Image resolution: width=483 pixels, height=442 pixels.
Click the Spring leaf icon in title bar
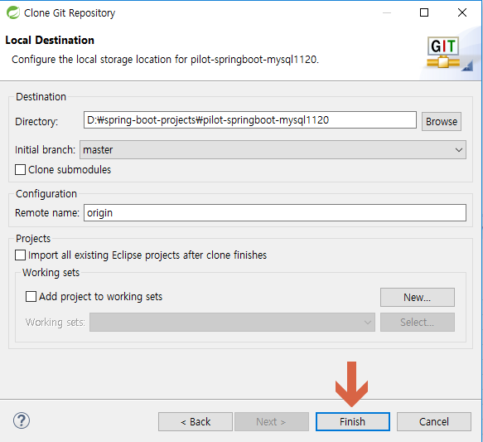(13, 12)
